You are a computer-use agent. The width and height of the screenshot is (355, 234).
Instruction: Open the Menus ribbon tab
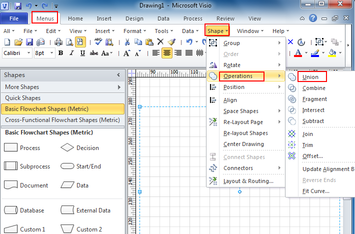[45, 18]
